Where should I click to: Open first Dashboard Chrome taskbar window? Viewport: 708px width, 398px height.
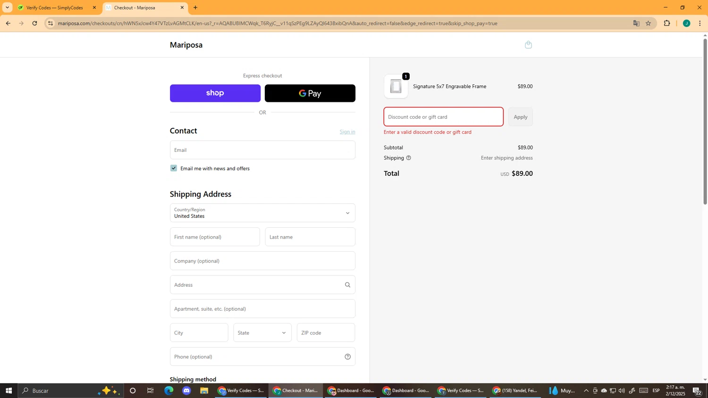[350, 390]
